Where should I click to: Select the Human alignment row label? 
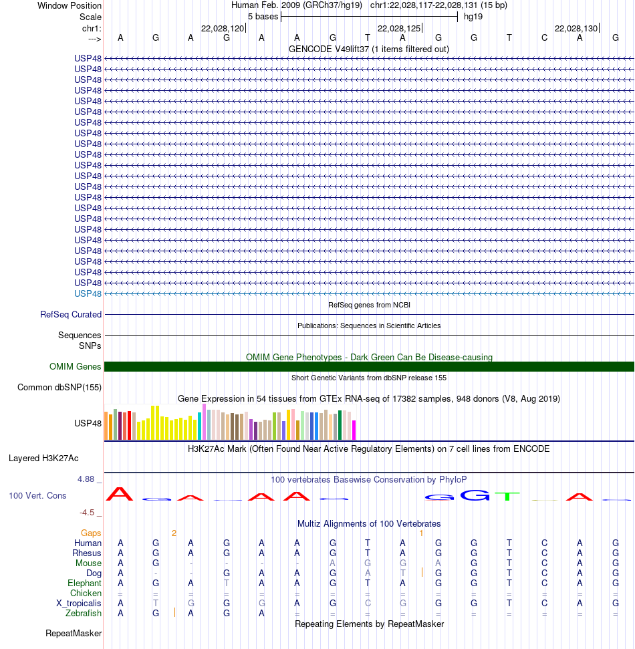click(x=88, y=543)
